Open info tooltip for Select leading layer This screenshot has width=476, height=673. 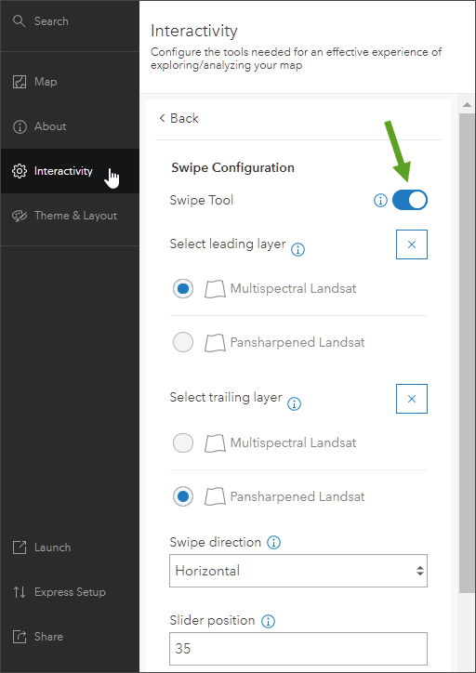click(x=297, y=249)
